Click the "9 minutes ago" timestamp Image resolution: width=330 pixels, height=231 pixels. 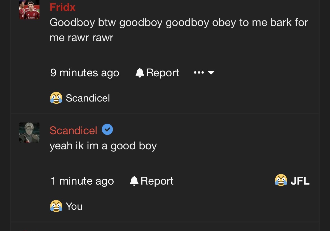coord(85,73)
